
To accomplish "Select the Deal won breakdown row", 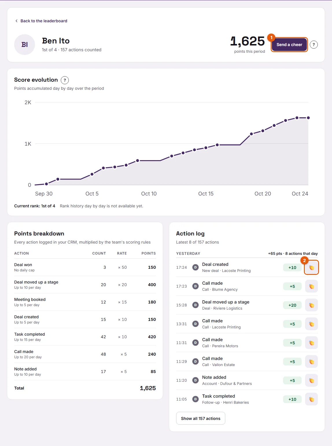I will [x=85, y=267].
